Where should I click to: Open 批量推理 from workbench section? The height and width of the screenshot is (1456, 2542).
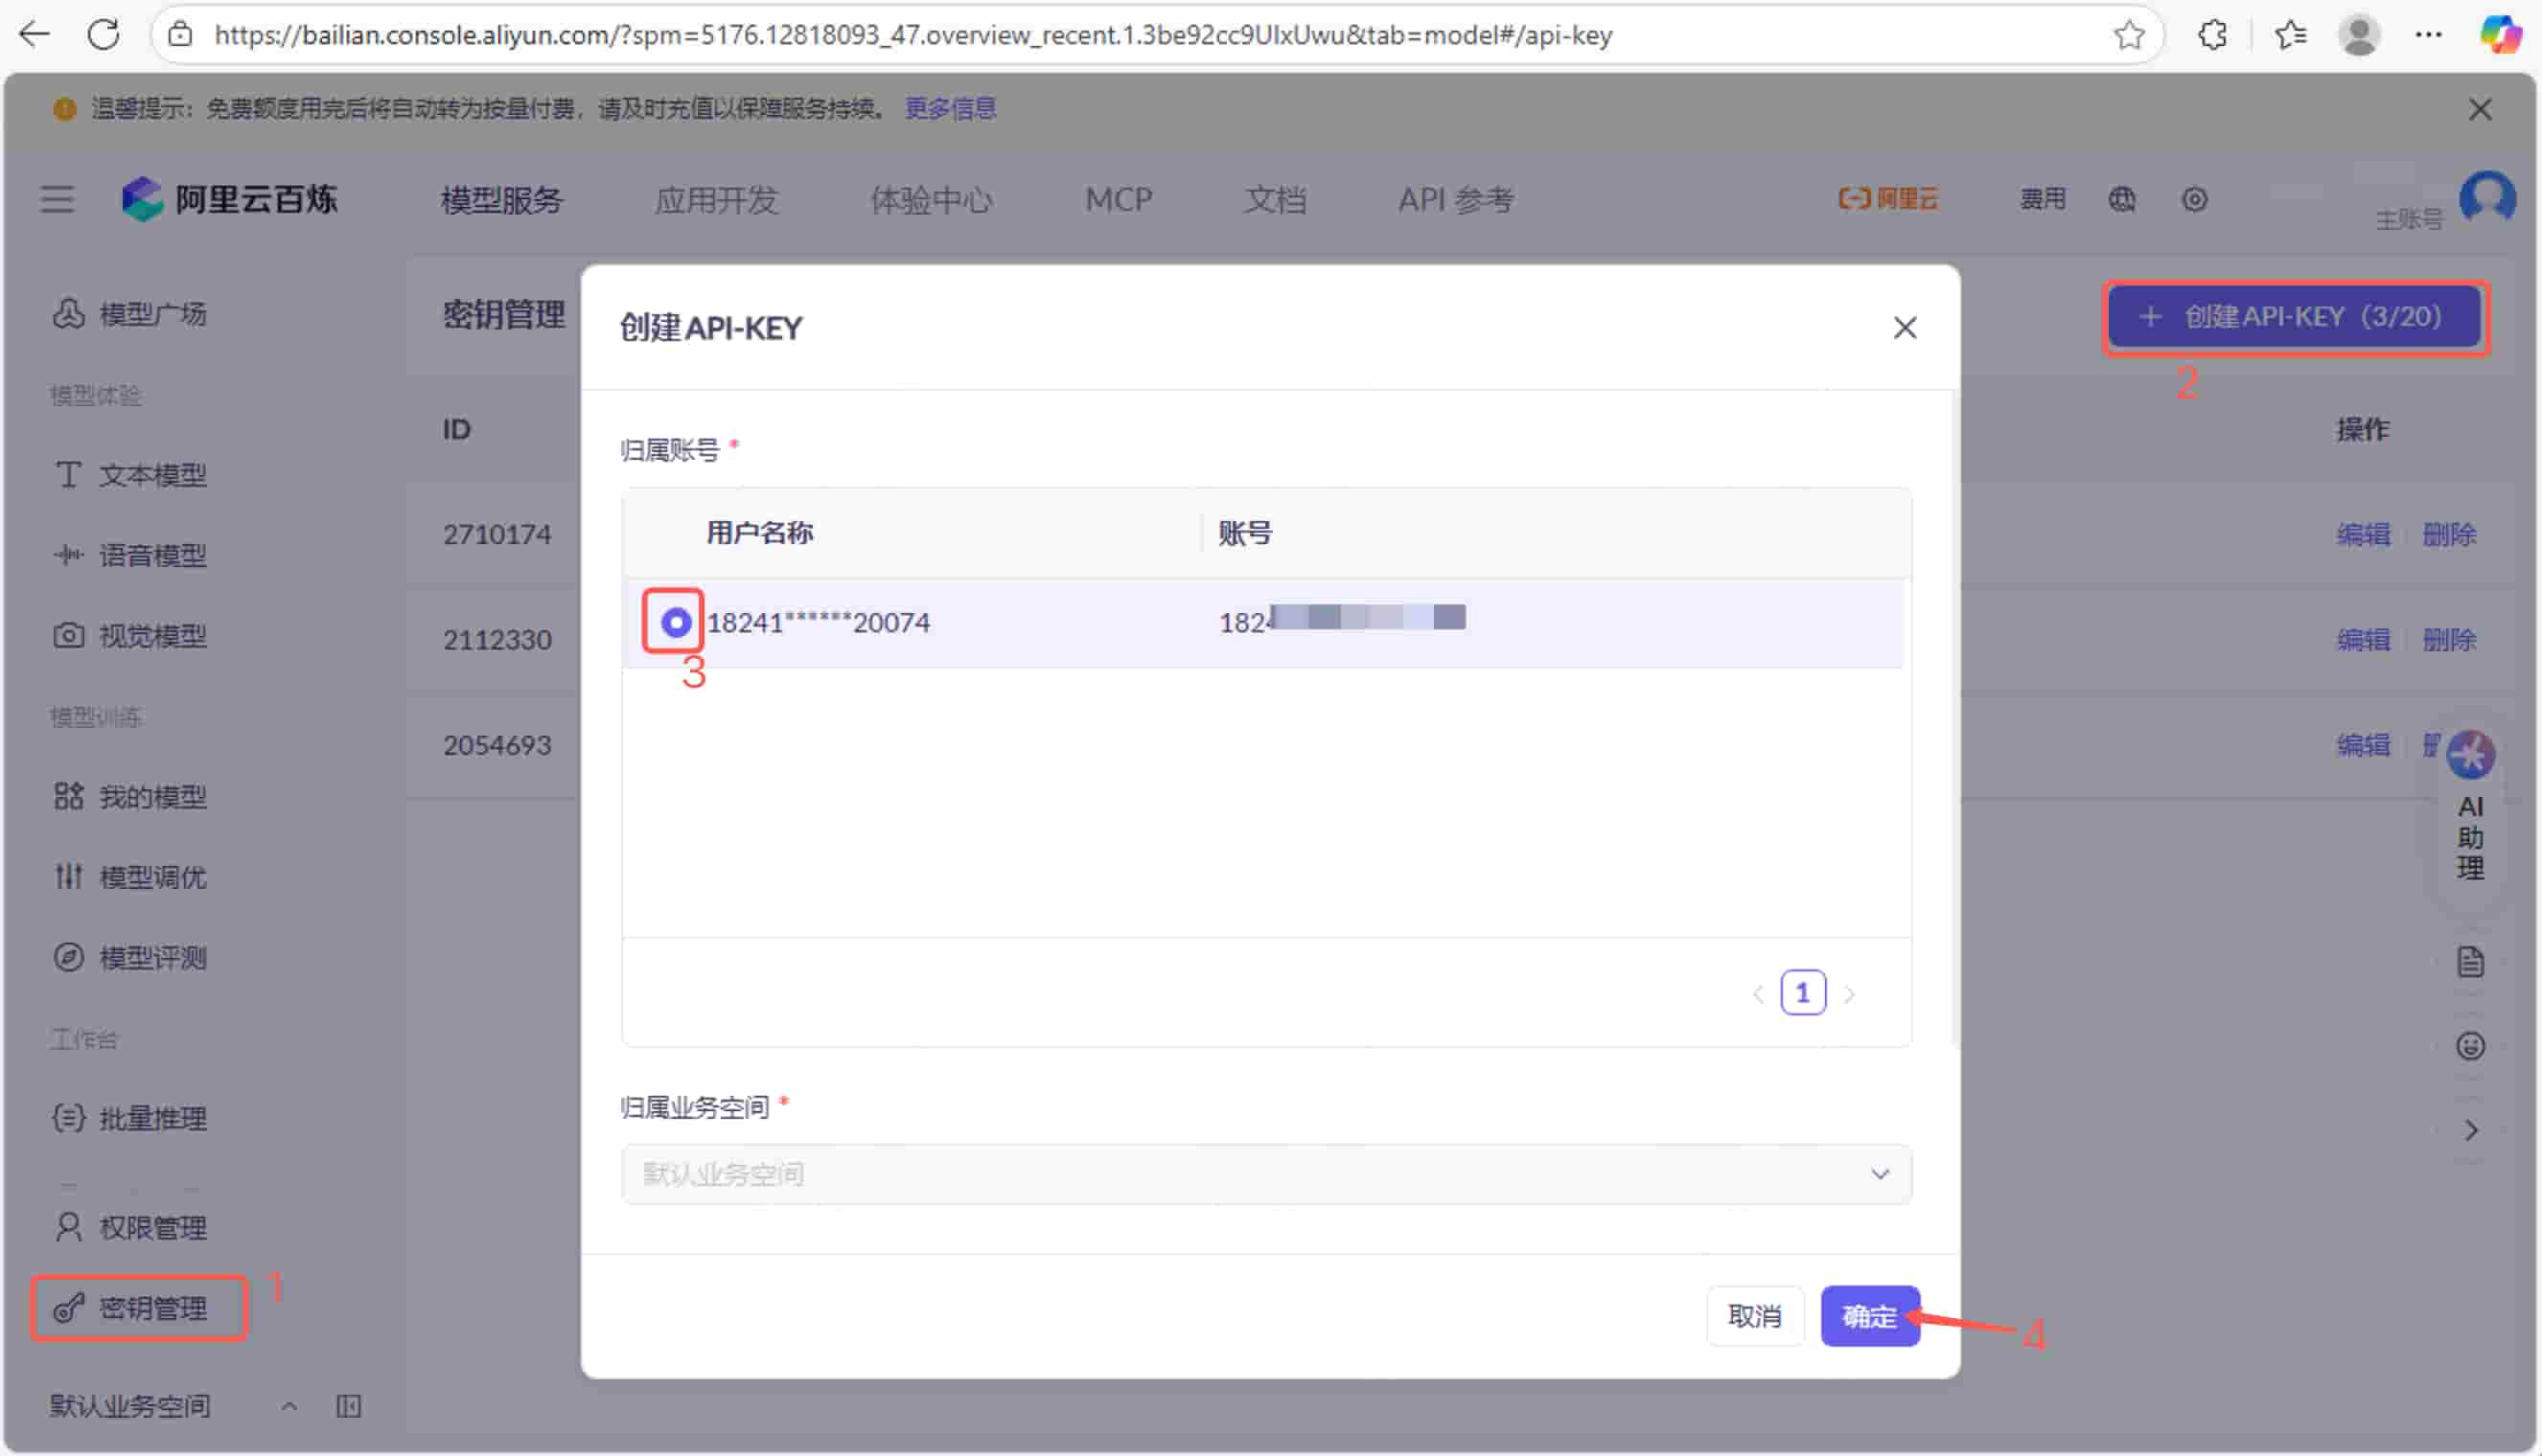tap(154, 1118)
